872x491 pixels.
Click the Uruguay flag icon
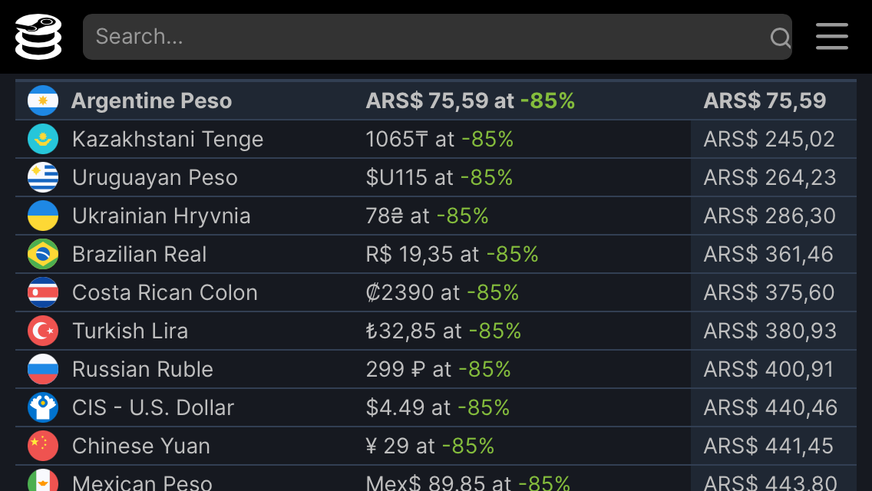43,177
